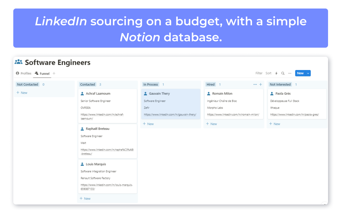
Task: Open Achraf Laamoum card
Action: [x=108, y=106]
